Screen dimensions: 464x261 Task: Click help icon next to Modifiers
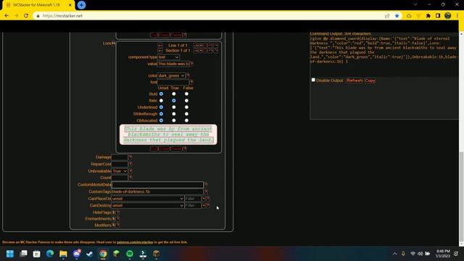point(117,225)
